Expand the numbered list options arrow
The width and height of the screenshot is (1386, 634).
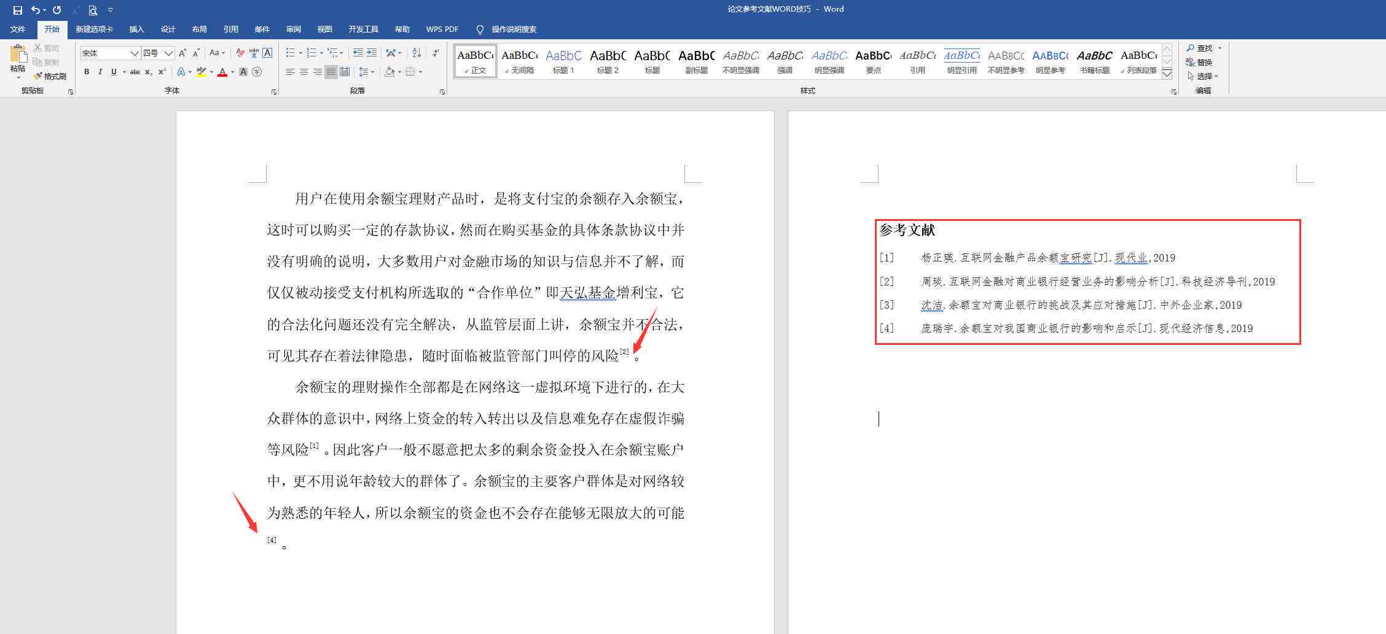click(321, 53)
